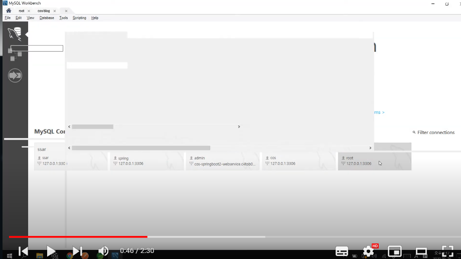Image resolution: width=461 pixels, height=259 pixels.
Task: Click the upper scrollbar left arrow
Action: tap(69, 126)
